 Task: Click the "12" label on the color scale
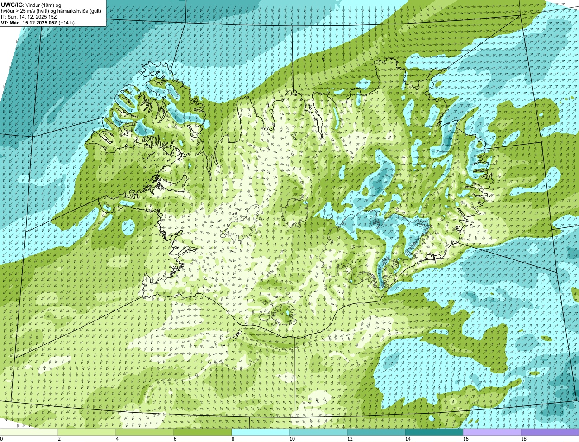[x=350, y=439]
